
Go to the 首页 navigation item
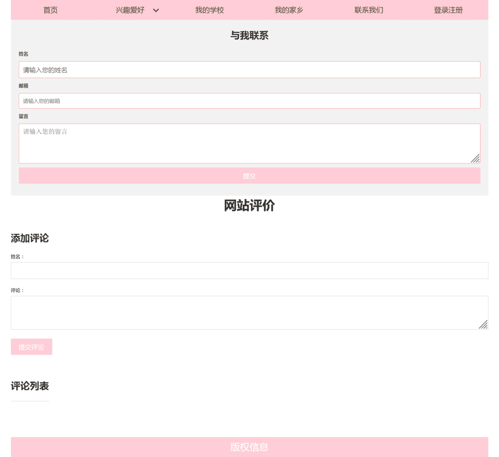tap(50, 10)
